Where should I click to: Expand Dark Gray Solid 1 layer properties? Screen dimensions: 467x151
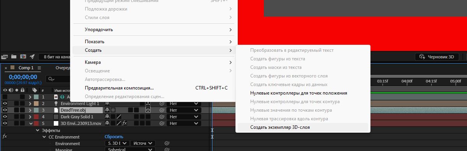pos(30,117)
